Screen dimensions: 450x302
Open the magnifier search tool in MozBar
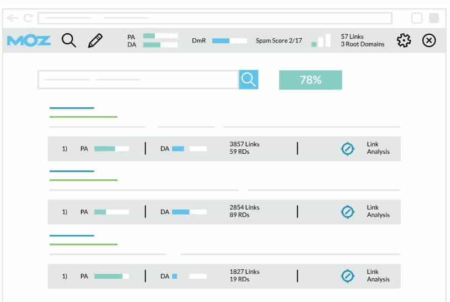69,40
